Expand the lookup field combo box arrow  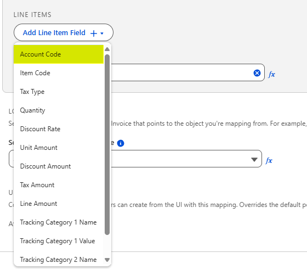254,159
